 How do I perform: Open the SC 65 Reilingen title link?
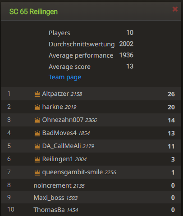coord(33,12)
